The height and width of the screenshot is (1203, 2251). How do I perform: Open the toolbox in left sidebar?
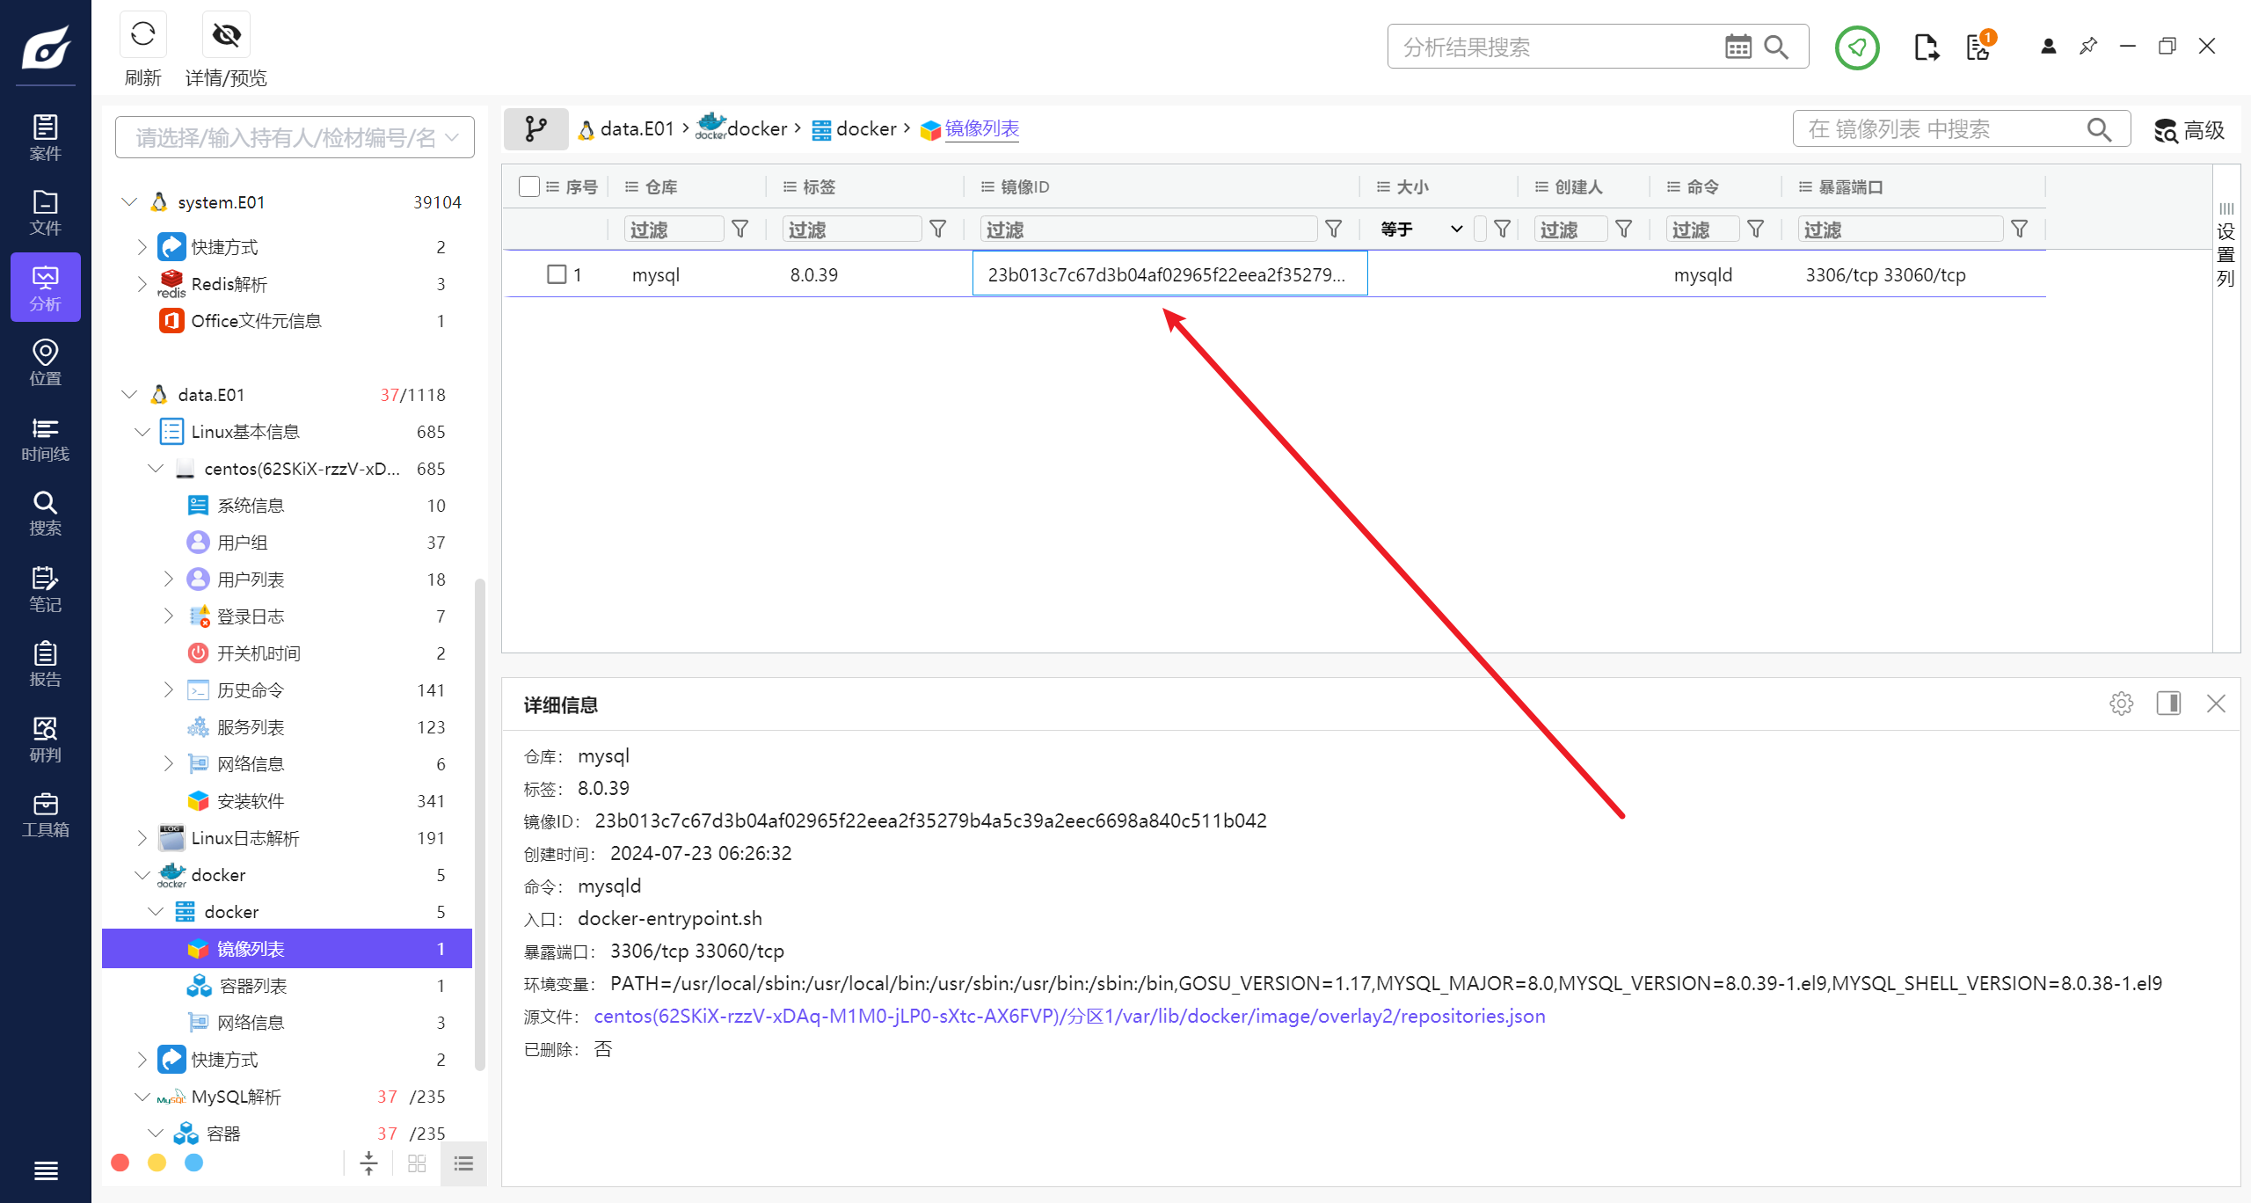(45, 815)
